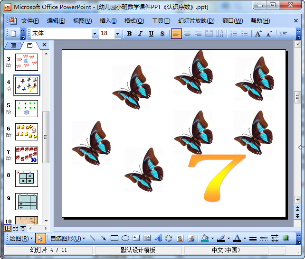This screenshot has width=305, height=259.
Task: Select slide 8 thumbnail
Action: point(27,178)
